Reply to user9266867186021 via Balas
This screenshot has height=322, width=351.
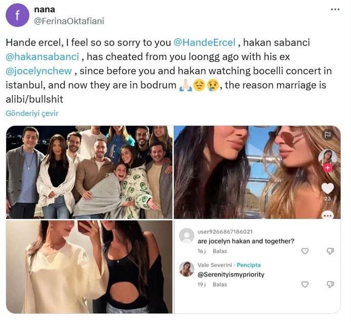click(220, 251)
